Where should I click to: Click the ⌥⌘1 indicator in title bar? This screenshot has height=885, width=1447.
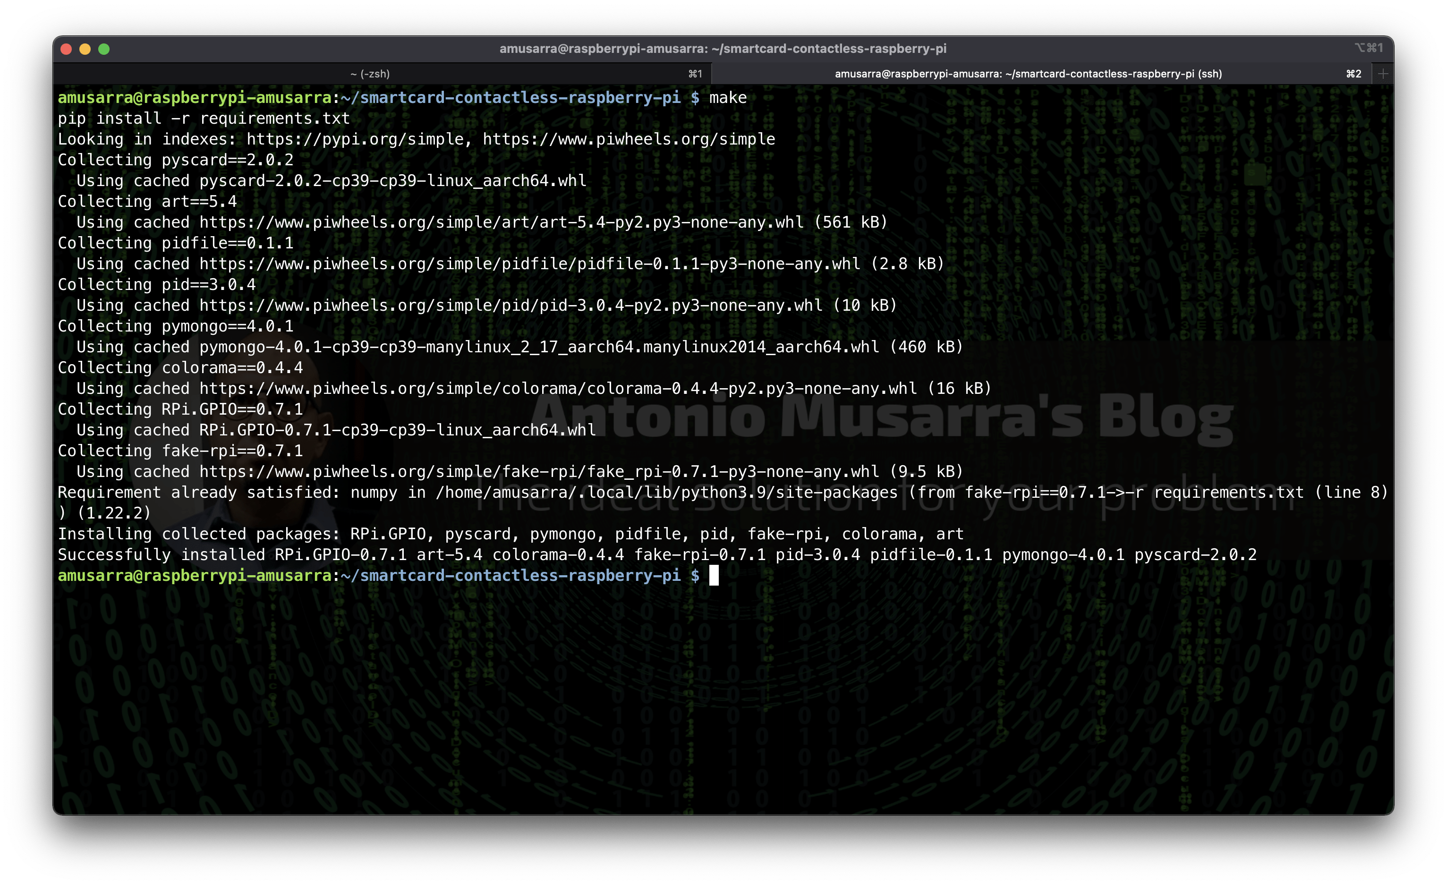[x=1368, y=48]
